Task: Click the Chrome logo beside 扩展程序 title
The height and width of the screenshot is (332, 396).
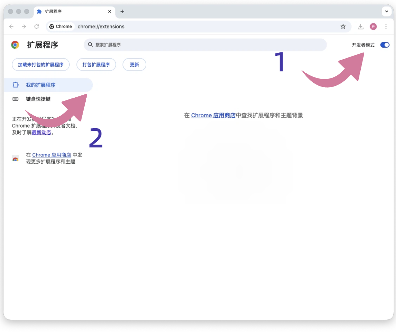Action: point(15,45)
